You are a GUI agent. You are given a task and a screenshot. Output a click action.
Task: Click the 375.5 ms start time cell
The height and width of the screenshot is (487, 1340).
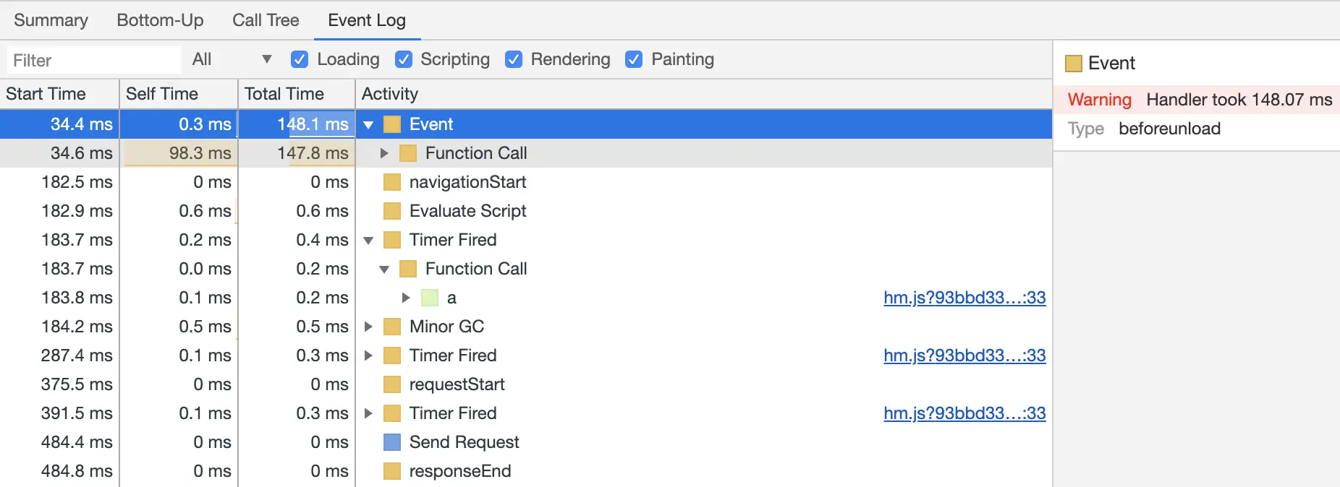59,384
